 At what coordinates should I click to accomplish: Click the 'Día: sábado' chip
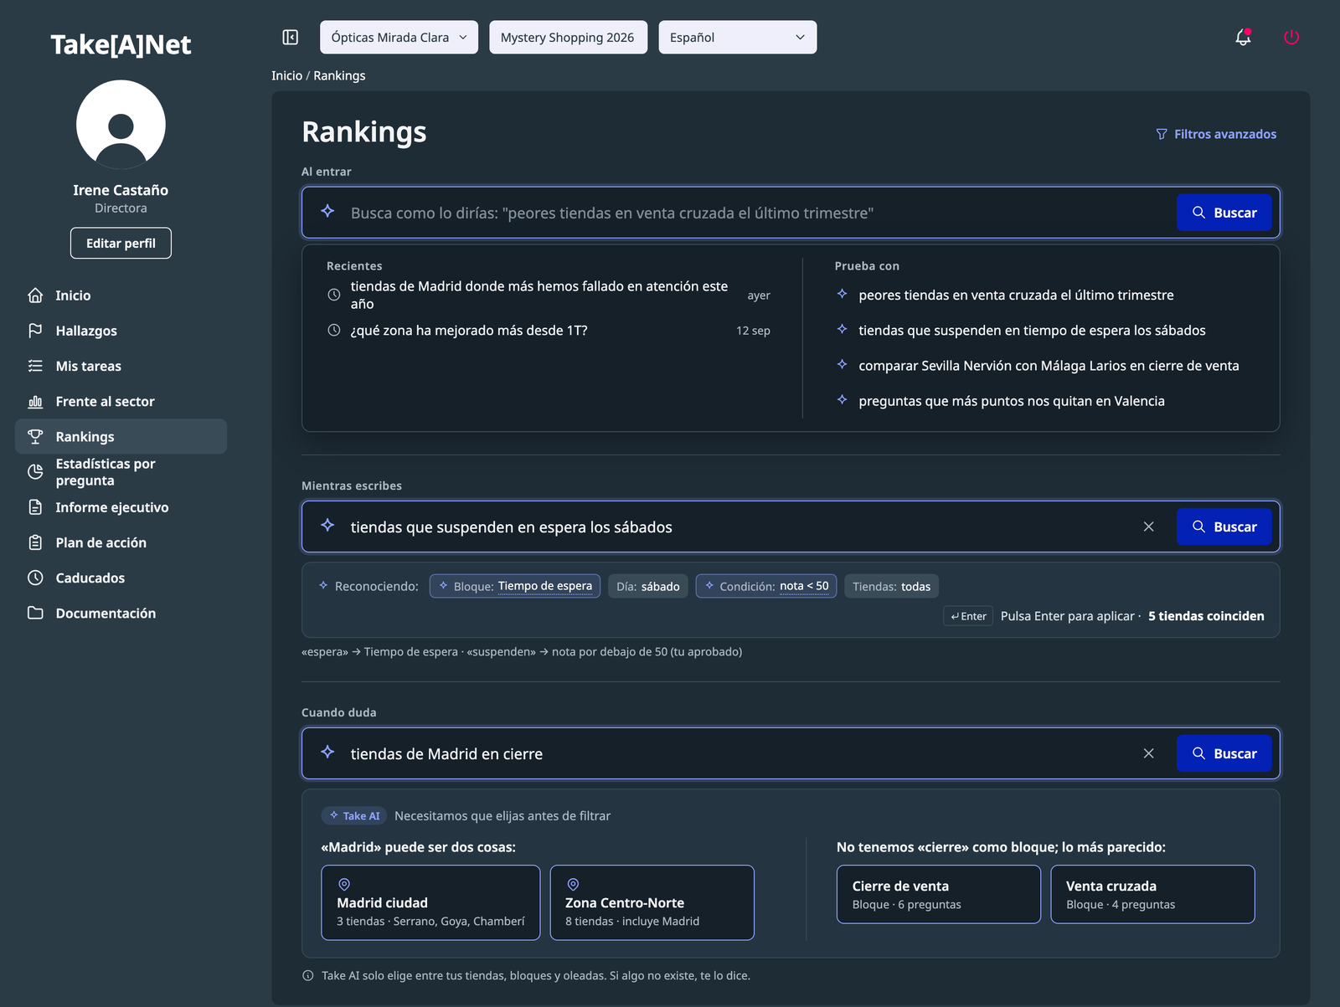648,586
